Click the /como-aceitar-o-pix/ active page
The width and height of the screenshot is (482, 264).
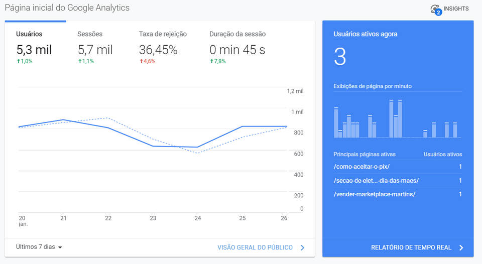tap(361, 167)
